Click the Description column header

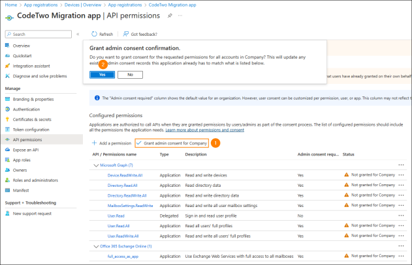coord(196,154)
